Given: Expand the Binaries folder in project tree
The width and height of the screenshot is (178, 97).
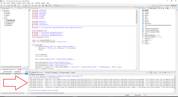Looking at the screenshot, I should [3, 12].
